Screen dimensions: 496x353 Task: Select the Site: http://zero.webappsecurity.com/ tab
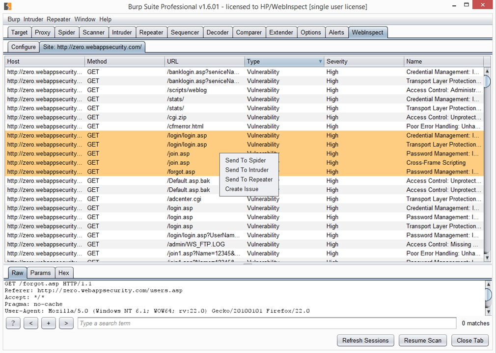tap(92, 47)
